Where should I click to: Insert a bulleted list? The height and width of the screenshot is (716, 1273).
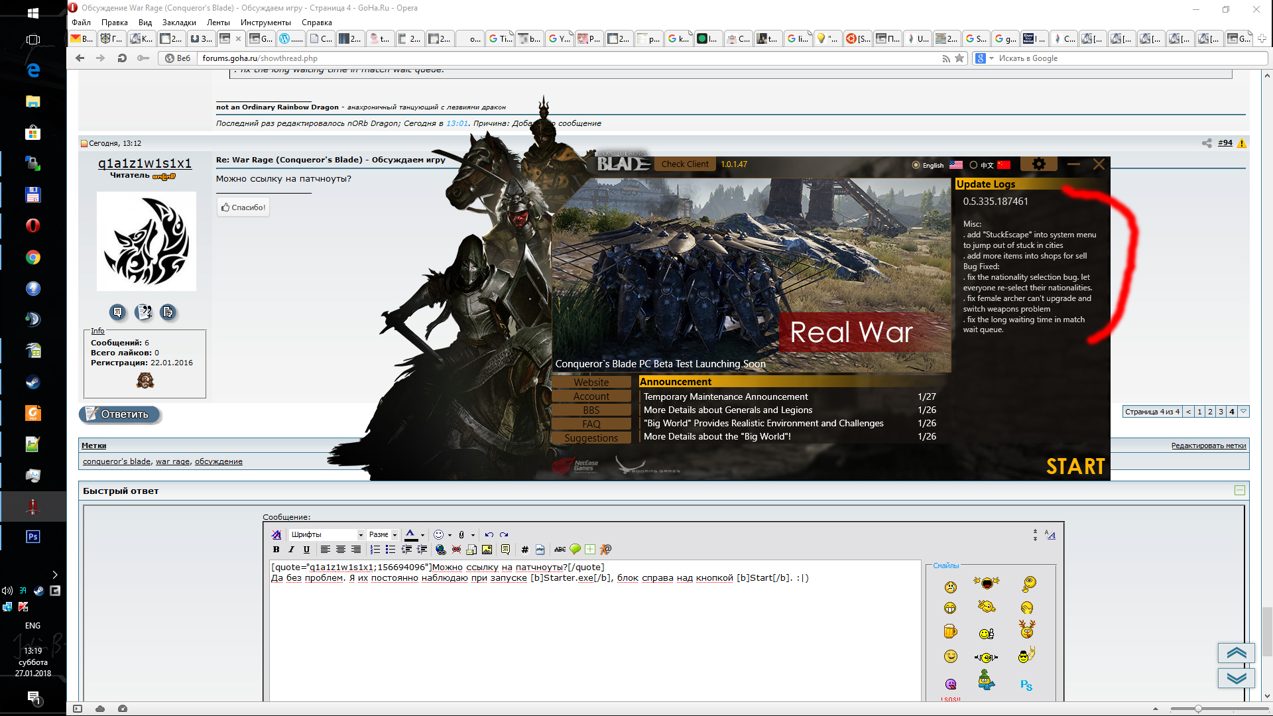click(x=391, y=550)
